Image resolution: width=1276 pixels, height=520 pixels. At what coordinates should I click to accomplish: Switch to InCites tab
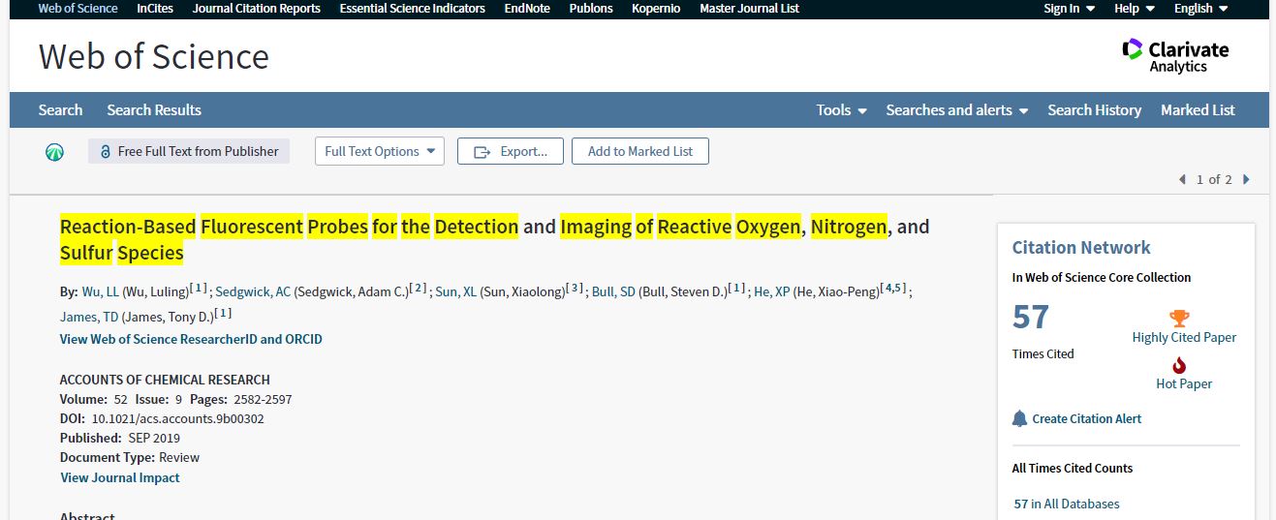coord(155,8)
